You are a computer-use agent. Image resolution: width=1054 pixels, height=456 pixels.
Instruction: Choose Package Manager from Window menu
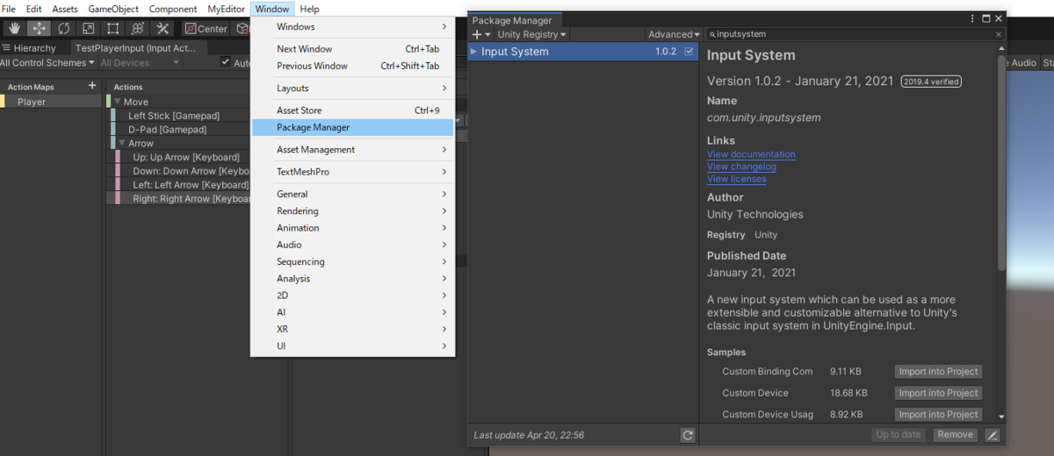point(351,128)
